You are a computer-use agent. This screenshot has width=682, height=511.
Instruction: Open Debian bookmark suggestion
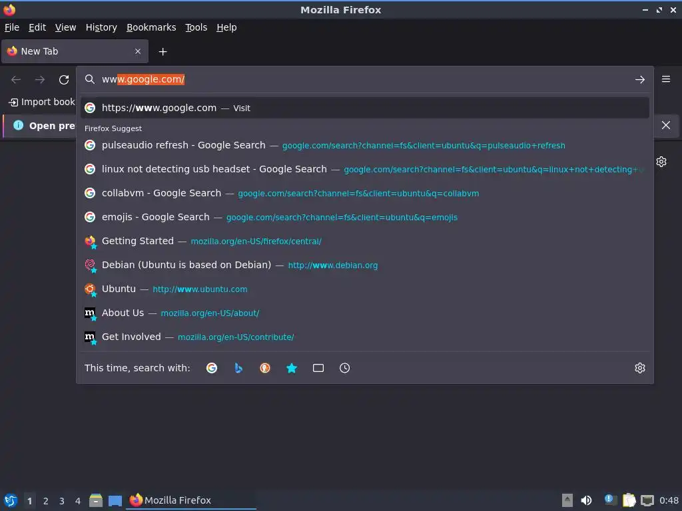[x=364, y=265]
